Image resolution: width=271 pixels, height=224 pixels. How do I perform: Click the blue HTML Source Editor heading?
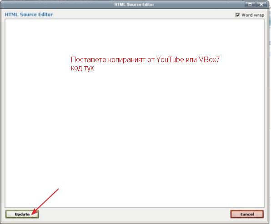[x=29, y=15]
